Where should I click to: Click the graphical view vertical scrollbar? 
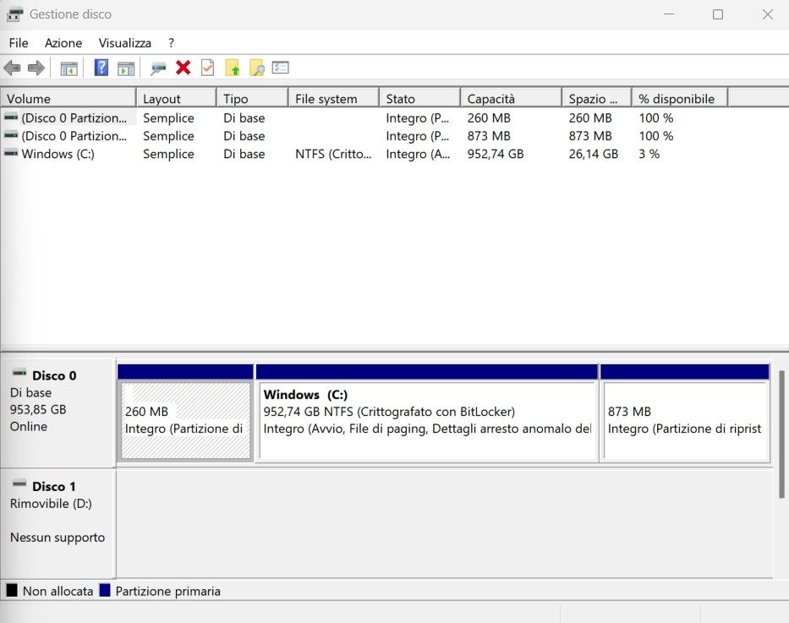point(781,434)
